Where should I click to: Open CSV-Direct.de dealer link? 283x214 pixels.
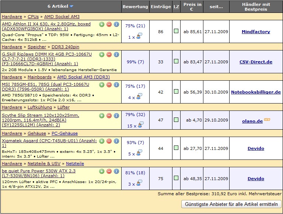coord(256,62)
